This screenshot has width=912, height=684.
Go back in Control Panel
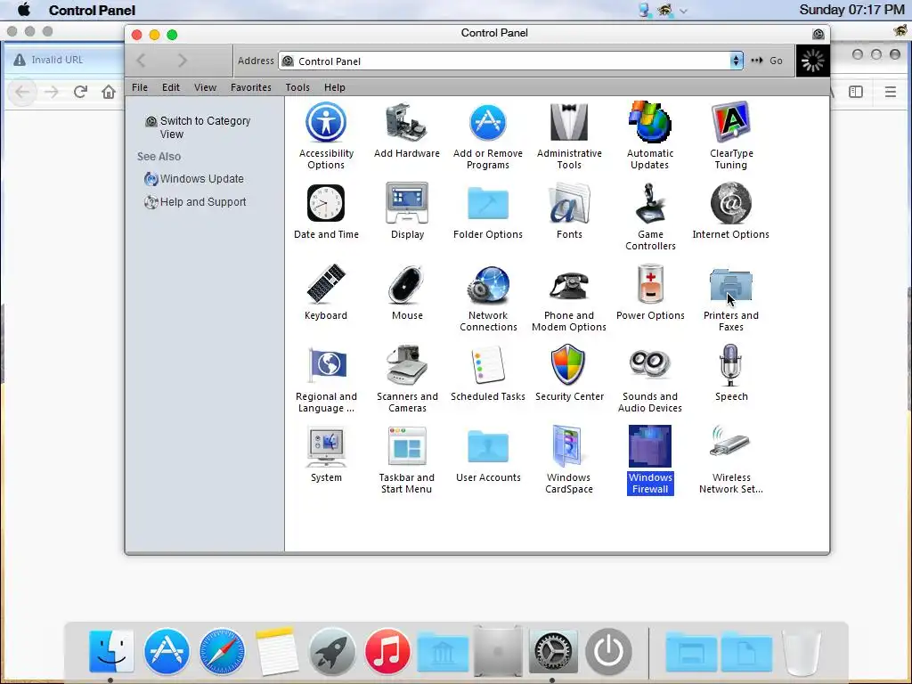141,61
